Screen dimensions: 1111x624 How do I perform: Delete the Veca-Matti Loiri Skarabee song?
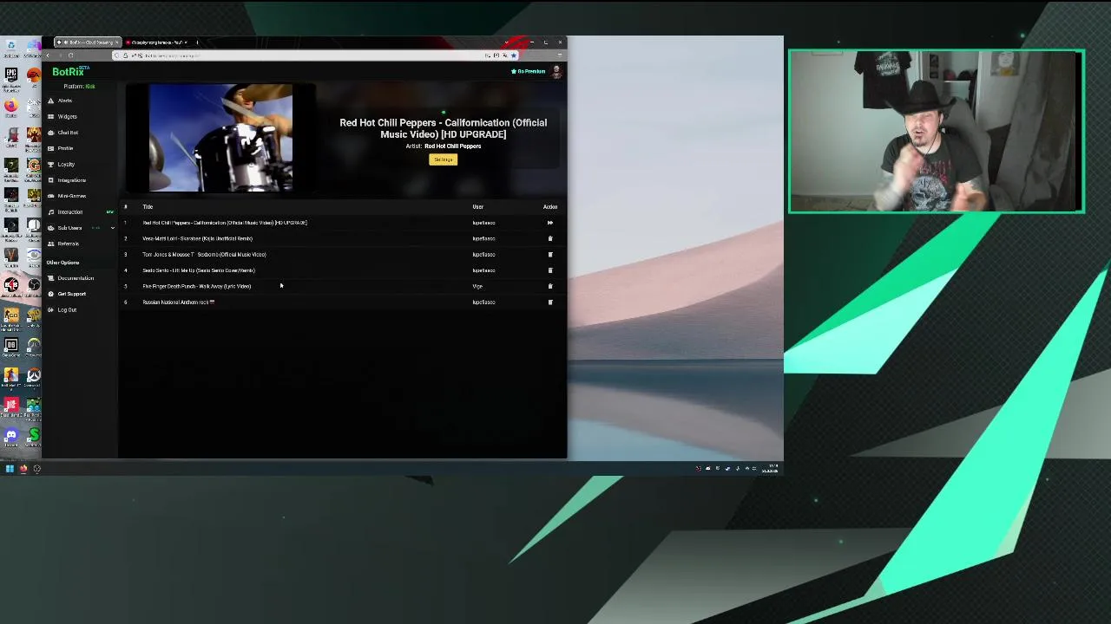(549, 238)
